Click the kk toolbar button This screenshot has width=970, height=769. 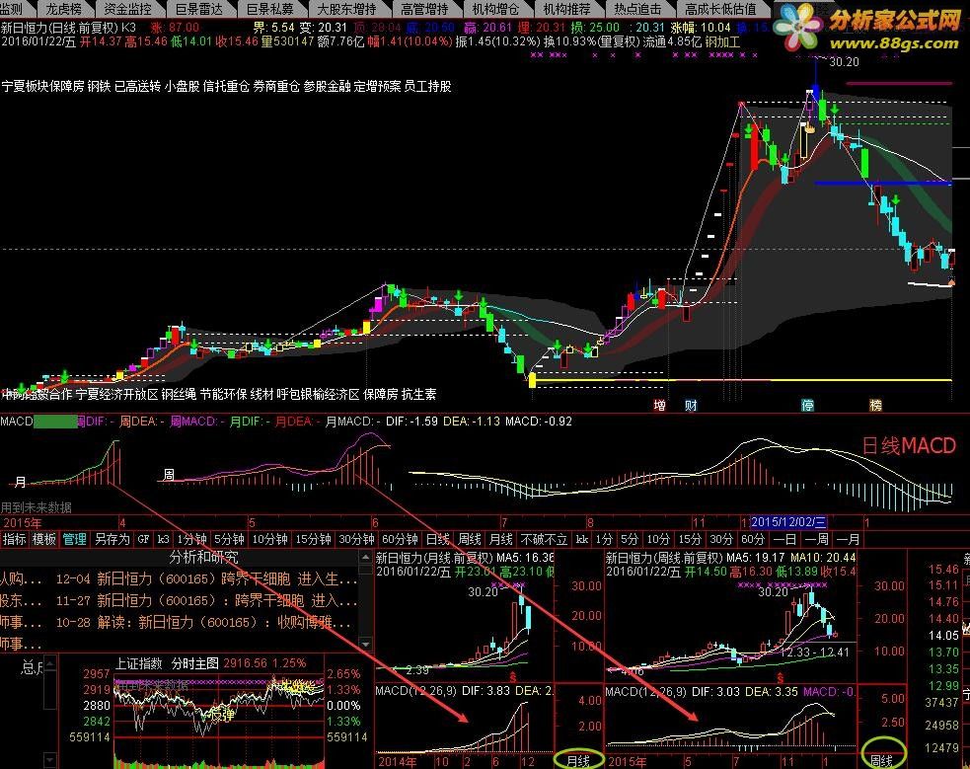581,539
